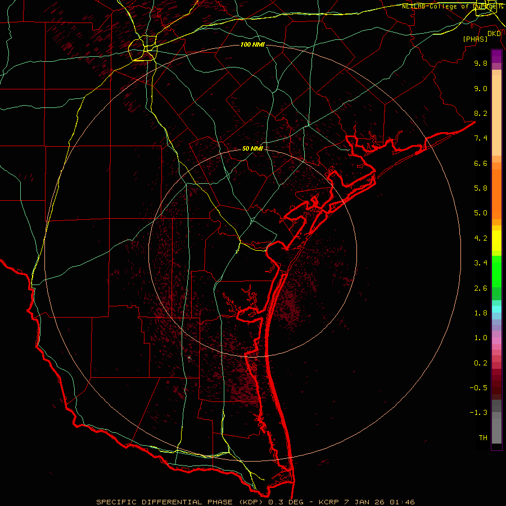Select the -1.3 value on the color scale

[478, 413]
